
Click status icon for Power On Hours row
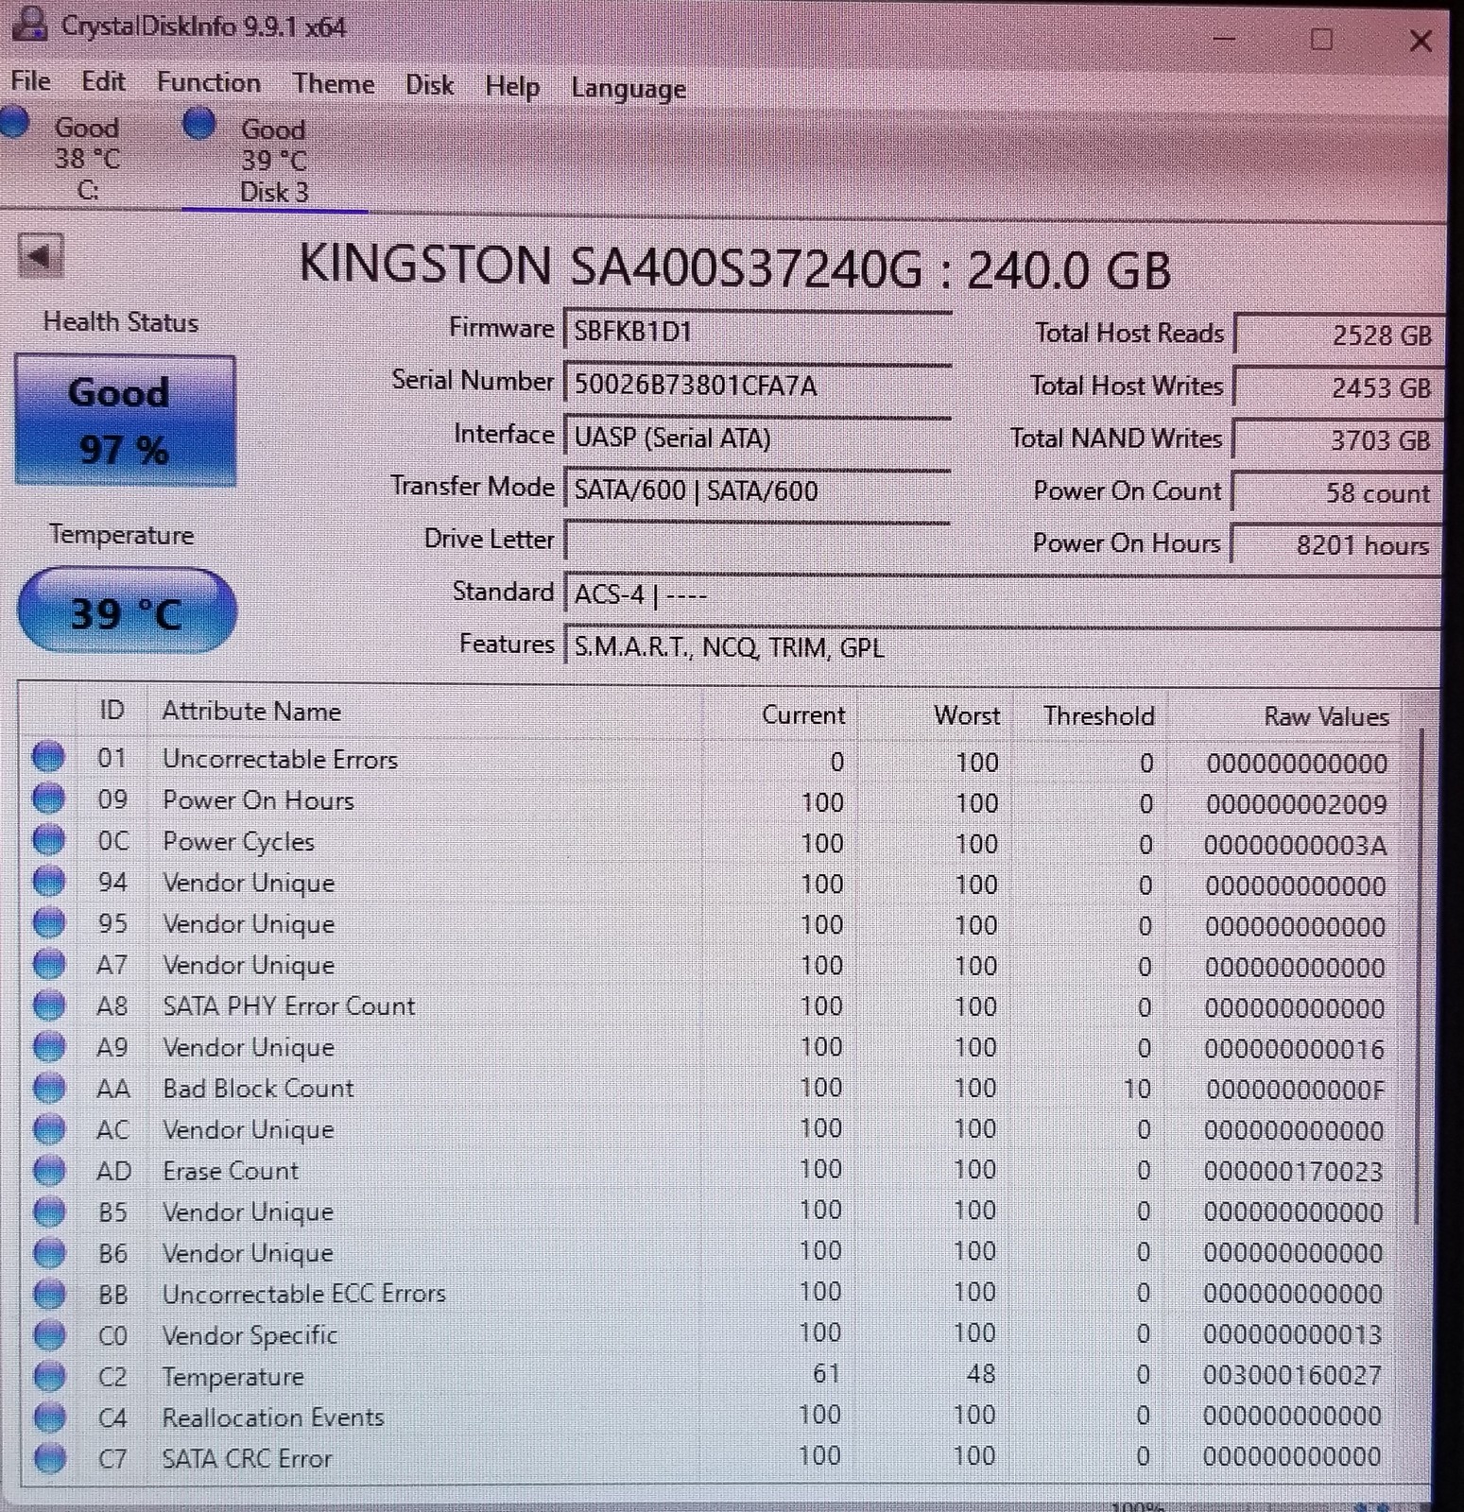tap(48, 799)
